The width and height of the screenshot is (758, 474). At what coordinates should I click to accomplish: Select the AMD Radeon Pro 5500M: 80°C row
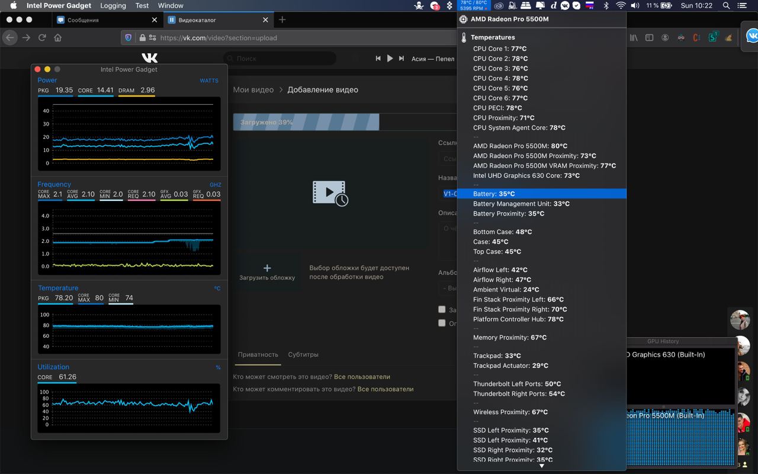point(541,146)
